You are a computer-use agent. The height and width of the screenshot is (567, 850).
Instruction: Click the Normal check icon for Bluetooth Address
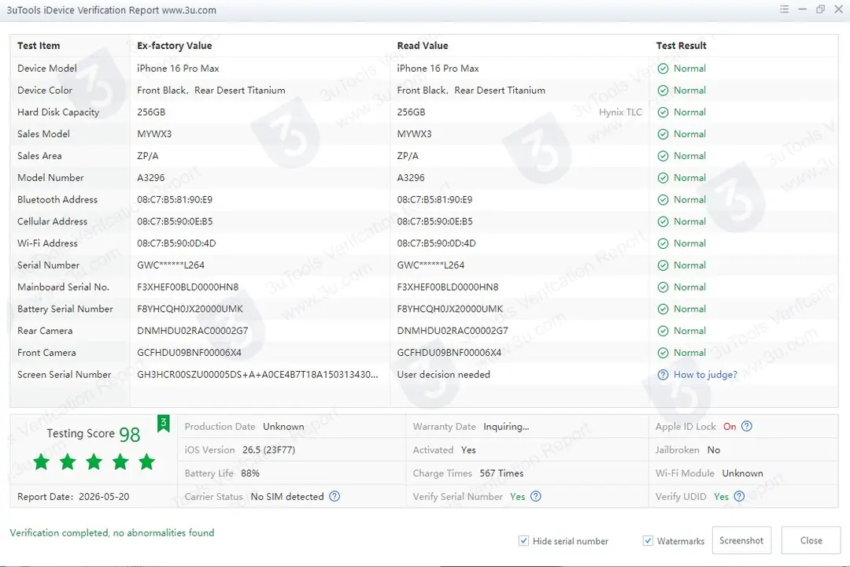coord(663,200)
